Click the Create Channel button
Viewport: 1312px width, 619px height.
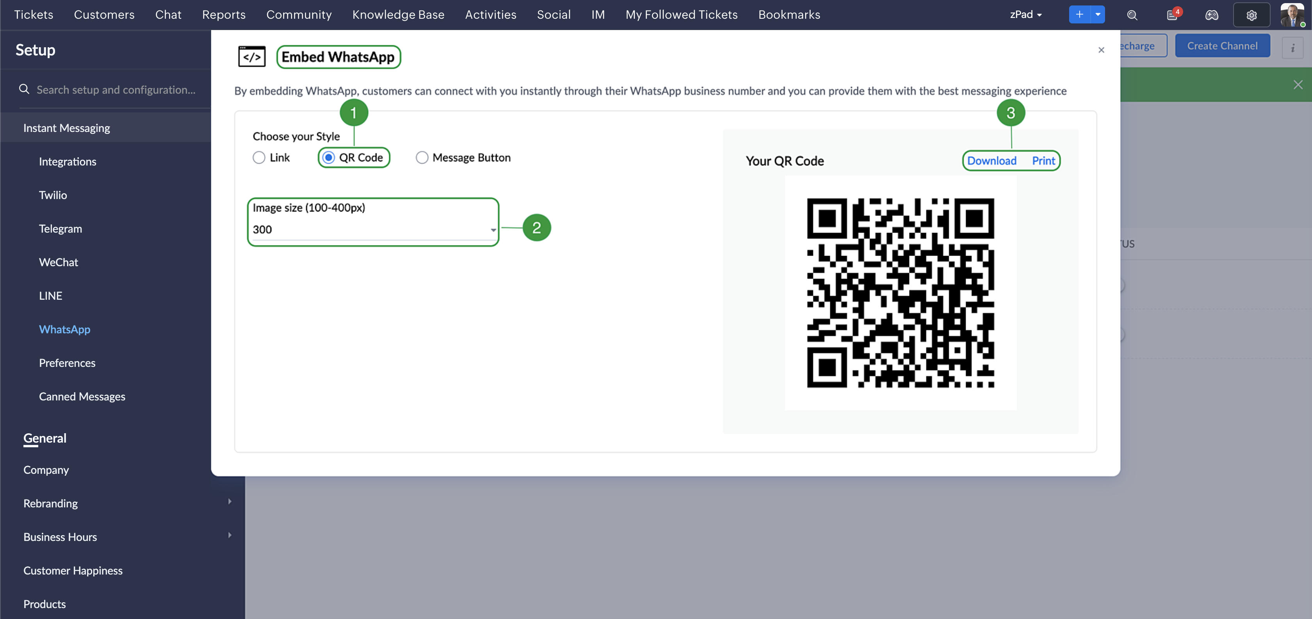(x=1222, y=46)
